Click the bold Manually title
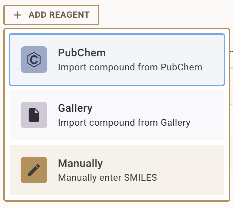The height and width of the screenshot is (208, 233). click(x=80, y=163)
